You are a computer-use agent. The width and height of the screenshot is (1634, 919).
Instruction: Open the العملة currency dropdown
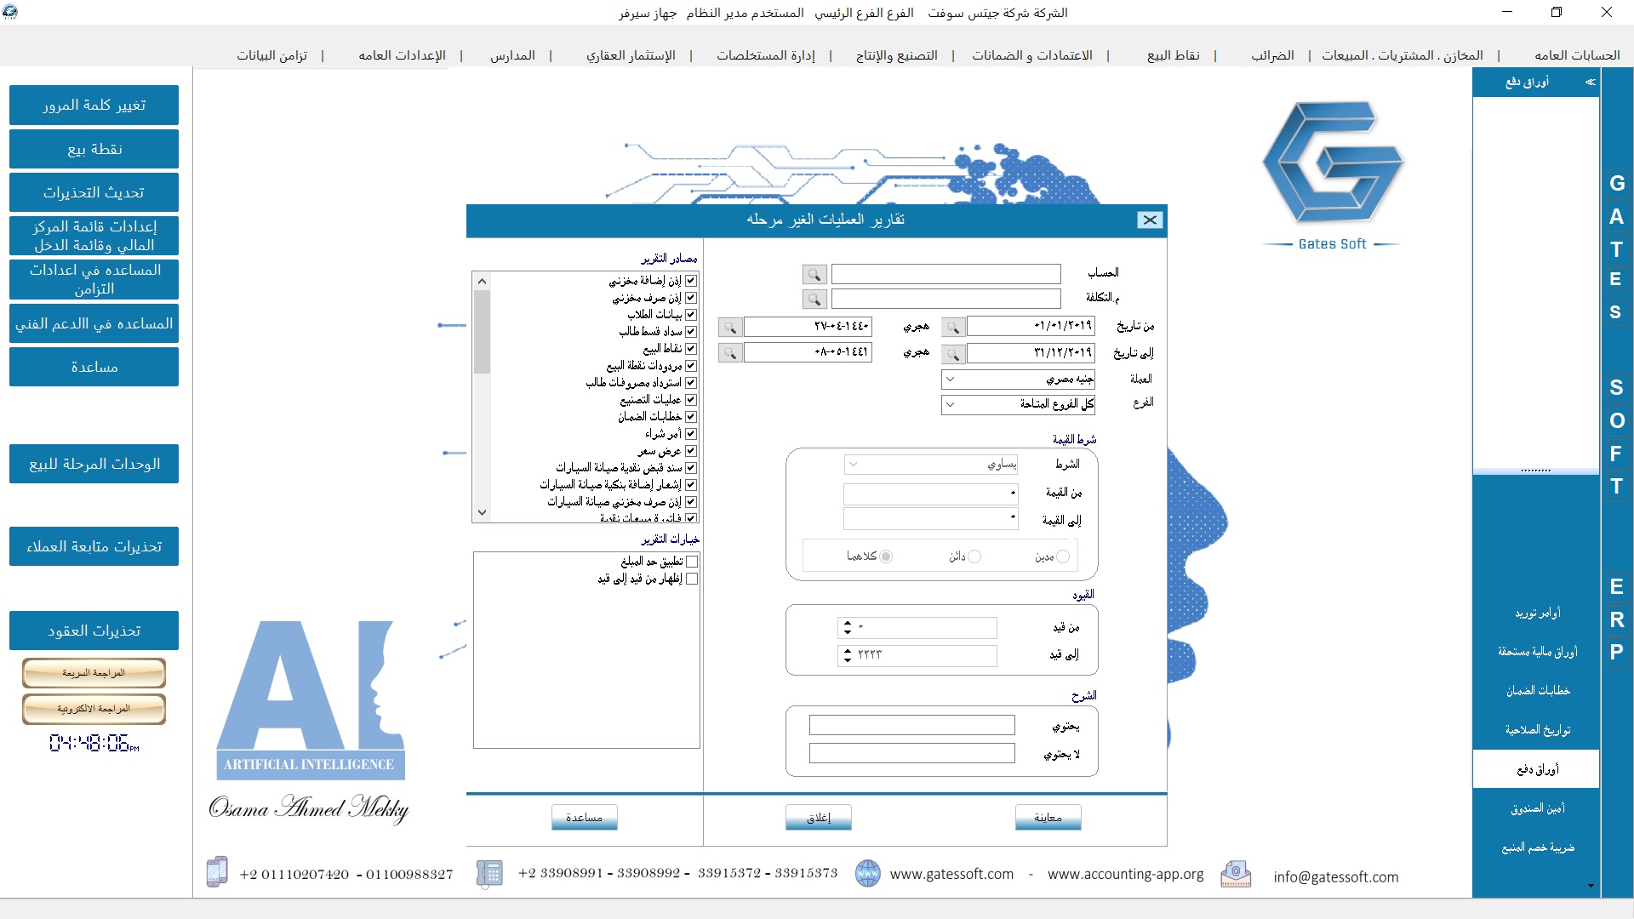click(x=951, y=380)
